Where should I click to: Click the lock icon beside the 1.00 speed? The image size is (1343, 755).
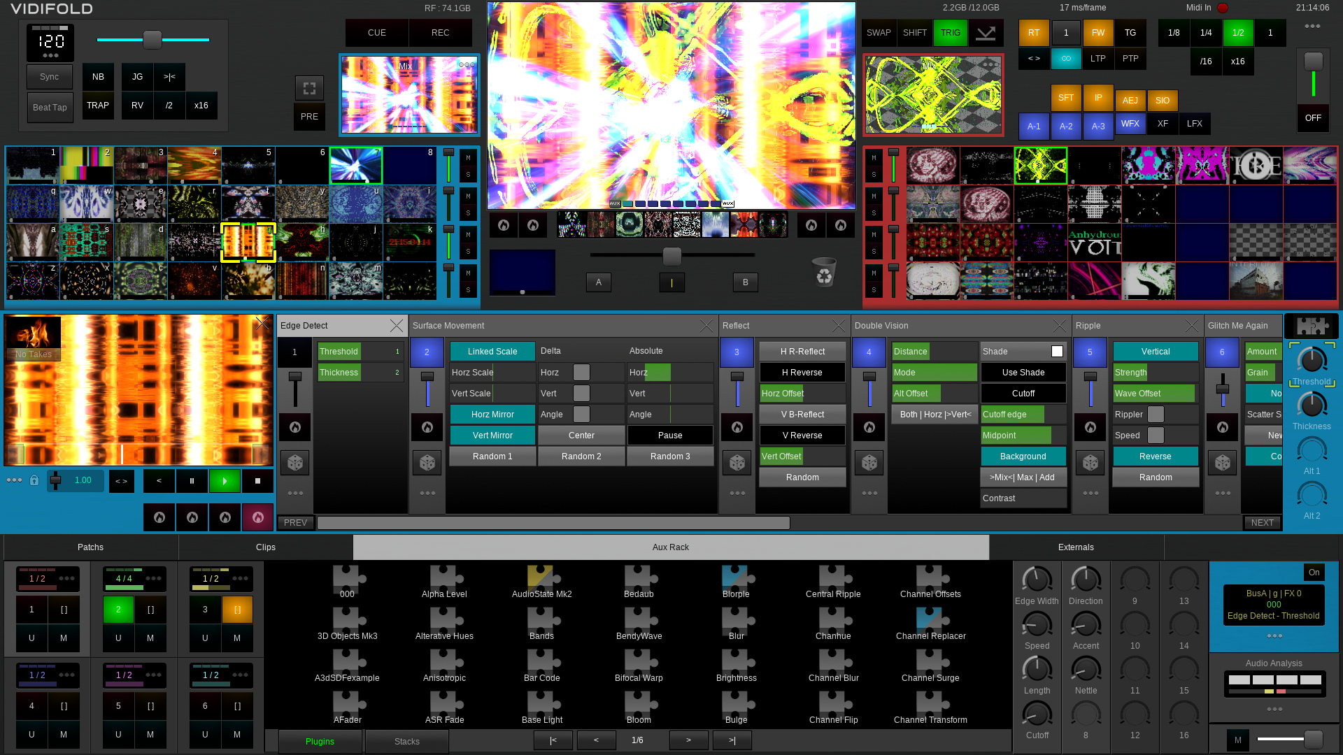pos(34,480)
